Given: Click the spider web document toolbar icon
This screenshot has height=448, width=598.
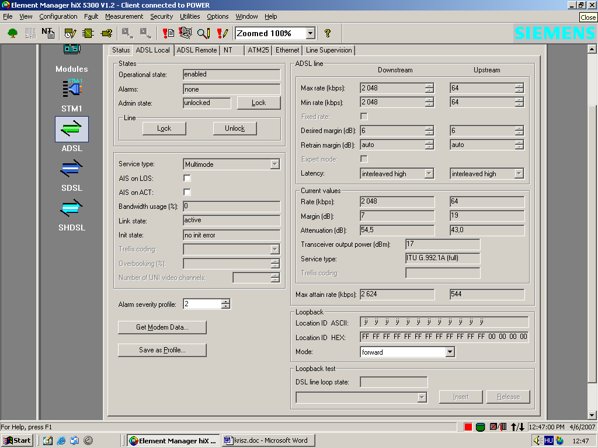Looking at the screenshot, I should tap(186, 33).
